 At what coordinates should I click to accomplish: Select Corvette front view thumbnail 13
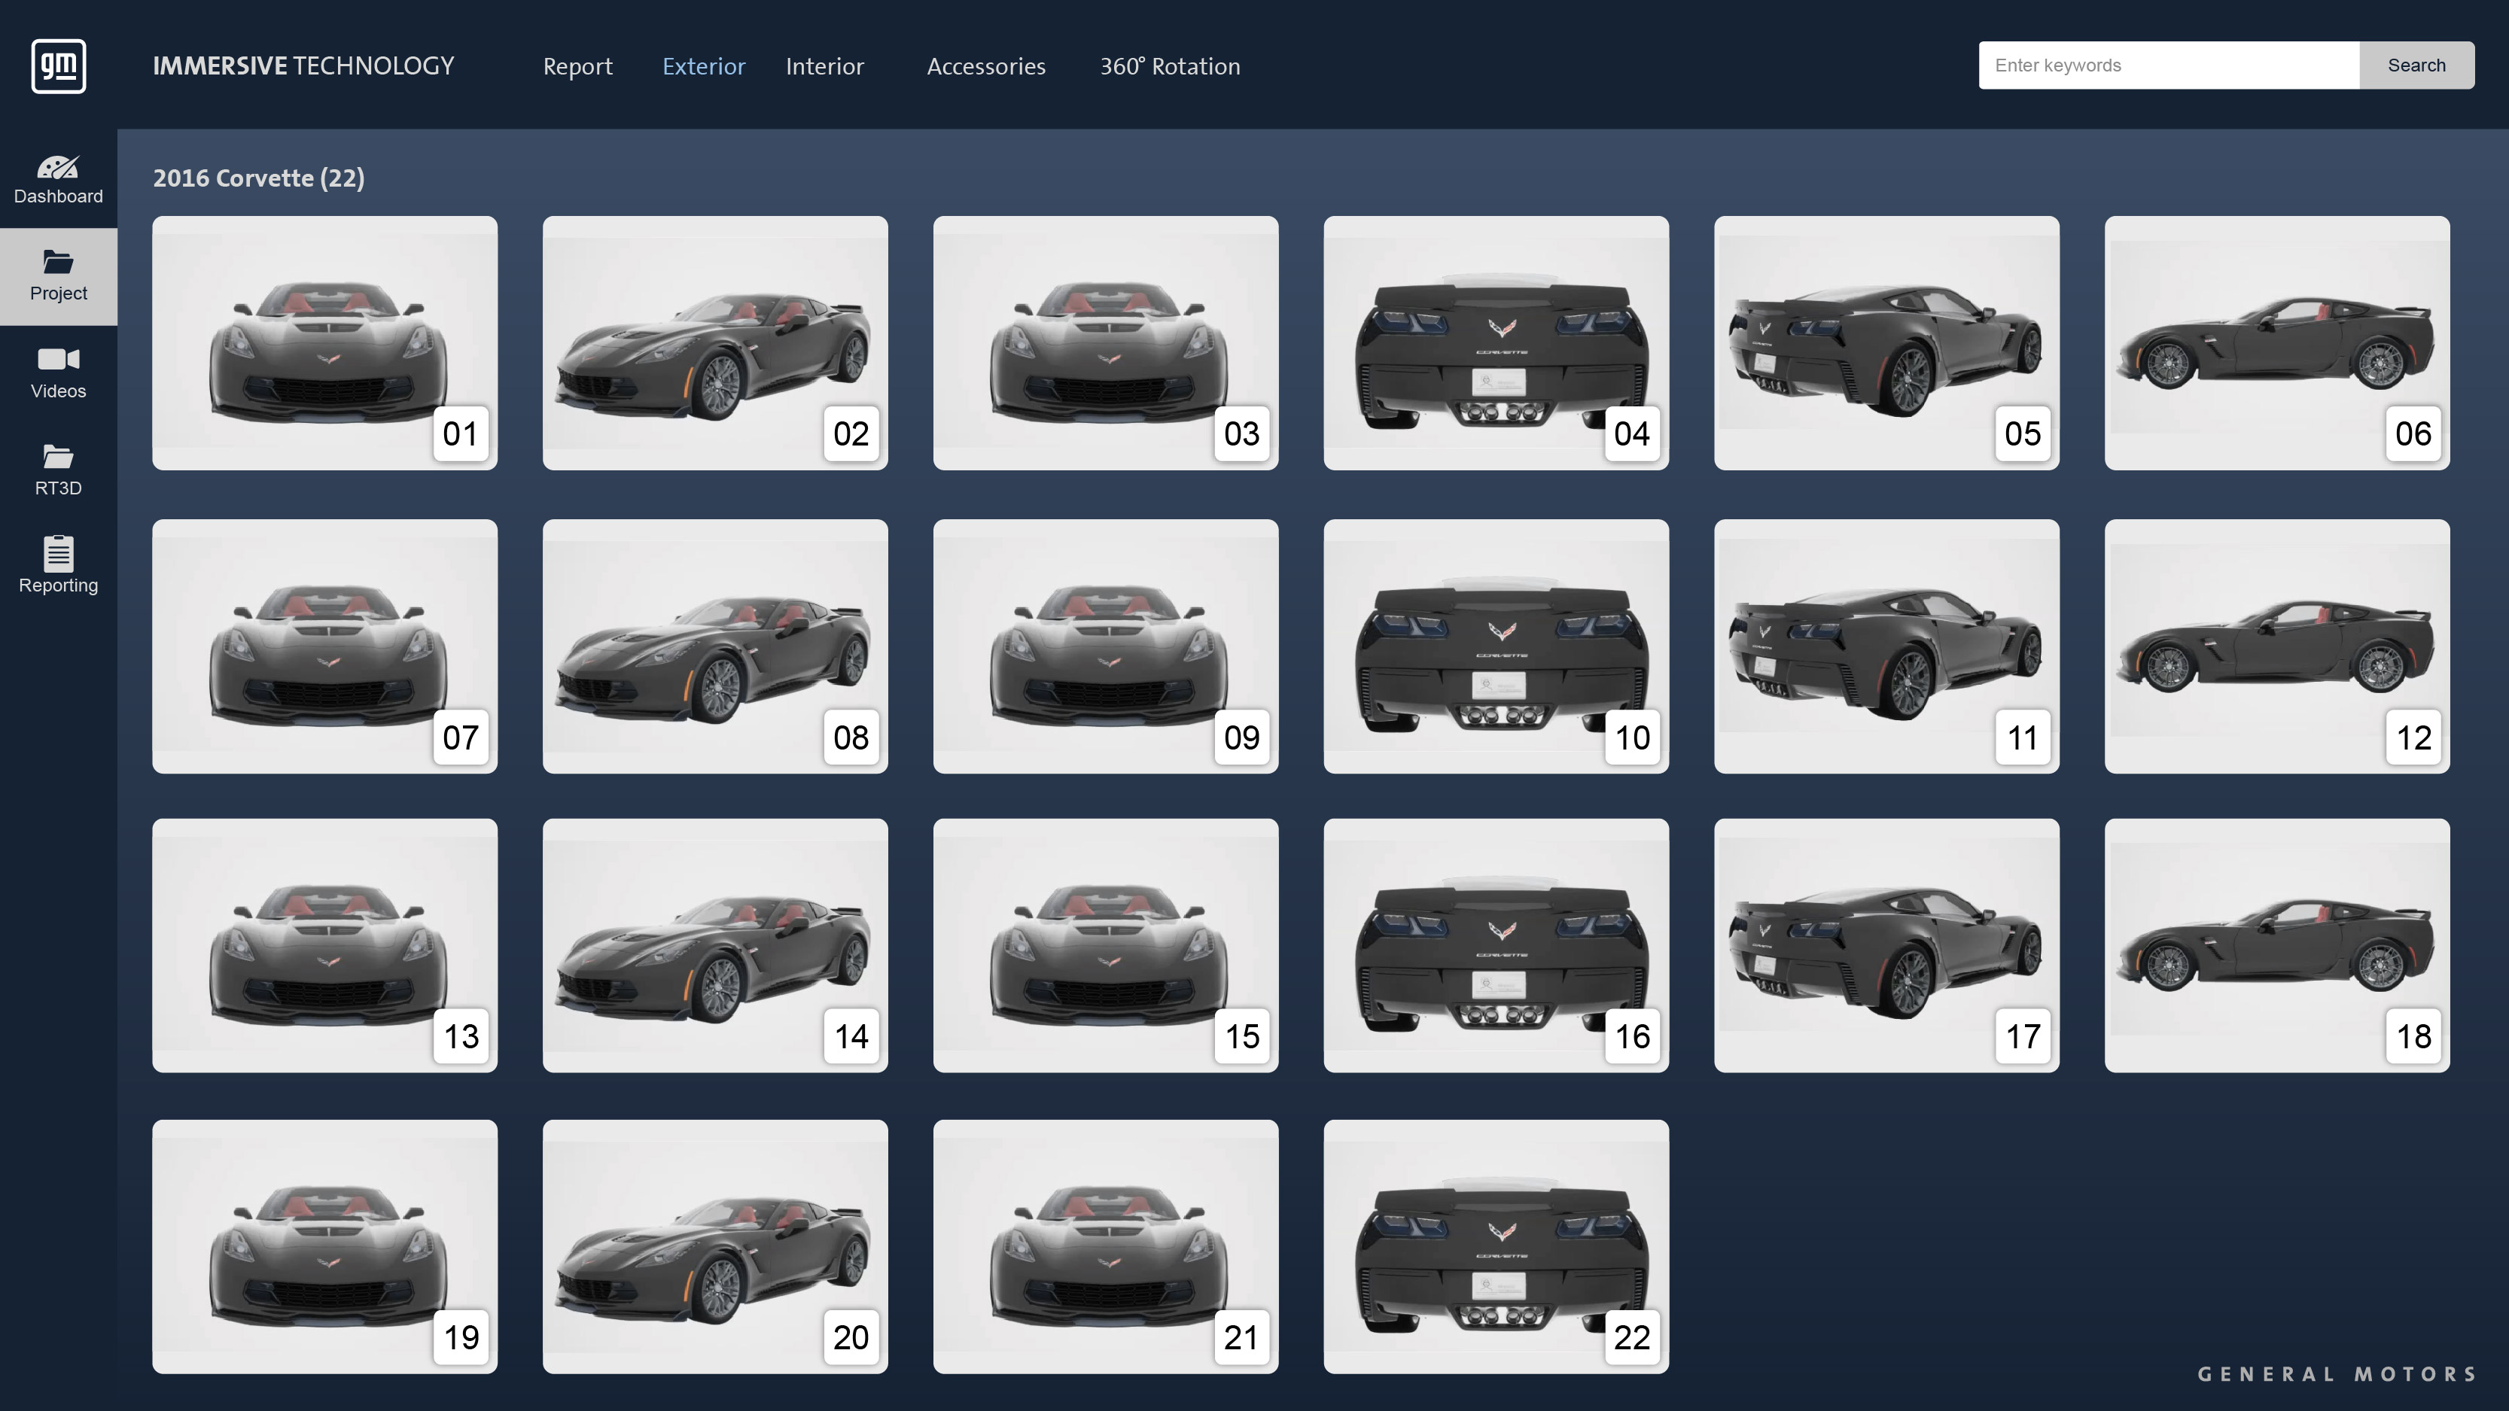coord(324,944)
